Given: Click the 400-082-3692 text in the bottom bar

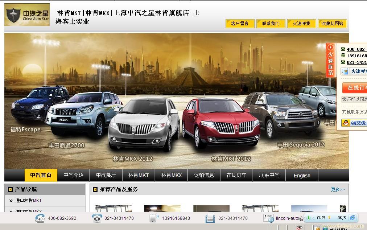Looking at the screenshot, I should 62,218.
